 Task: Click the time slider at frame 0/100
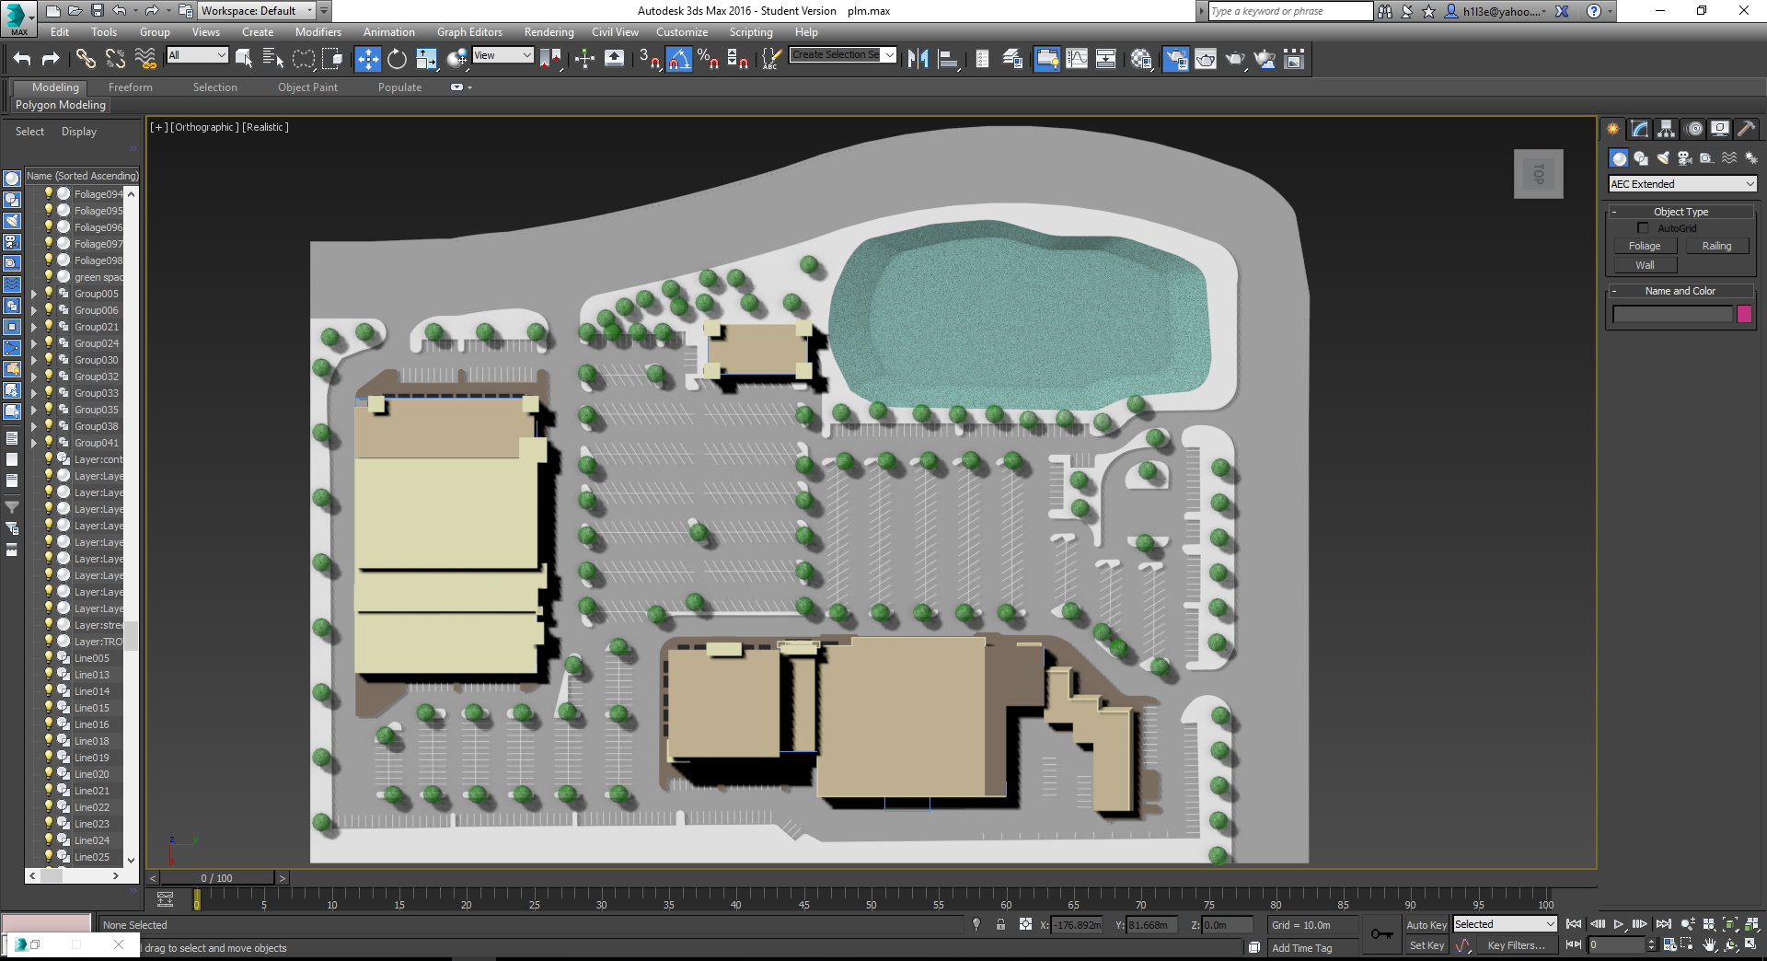(217, 878)
